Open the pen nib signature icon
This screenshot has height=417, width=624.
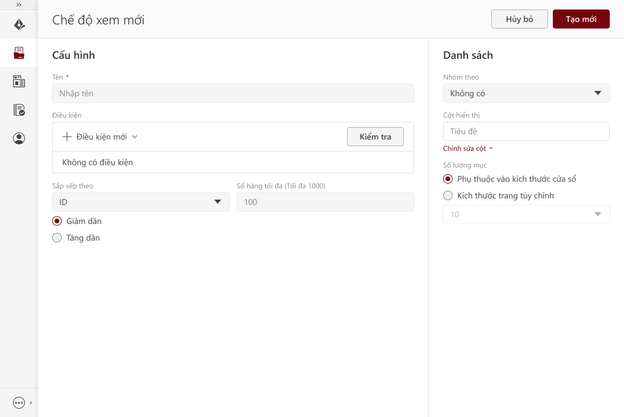(19, 25)
